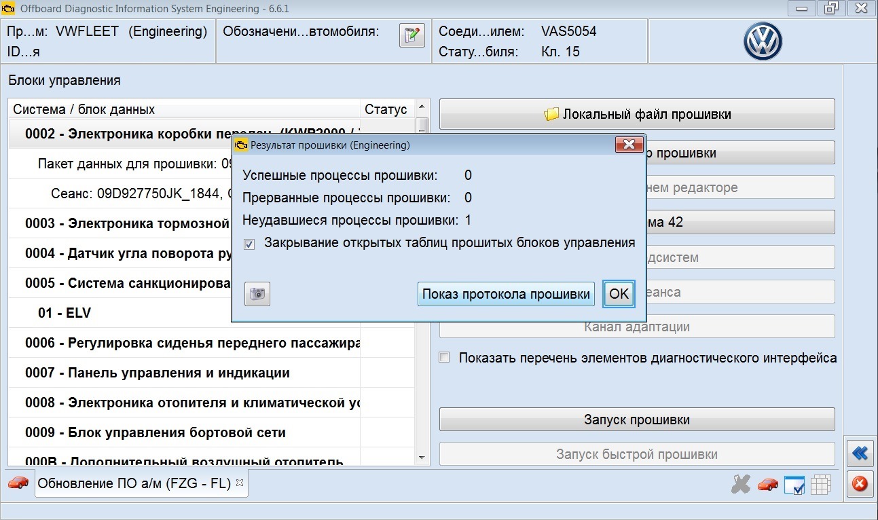Click OK in the flash result dialog

point(619,294)
